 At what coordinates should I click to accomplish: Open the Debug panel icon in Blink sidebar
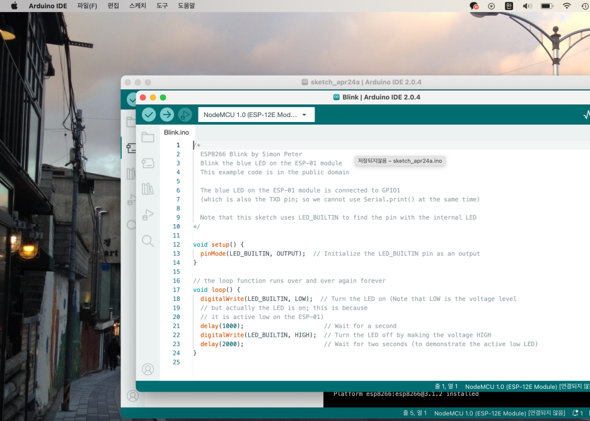click(148, 215)
